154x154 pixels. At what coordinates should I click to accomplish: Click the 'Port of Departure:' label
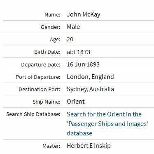[x=38, y=77]
